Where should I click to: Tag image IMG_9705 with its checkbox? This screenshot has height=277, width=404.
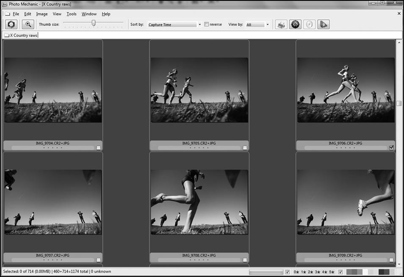[245, 148]
